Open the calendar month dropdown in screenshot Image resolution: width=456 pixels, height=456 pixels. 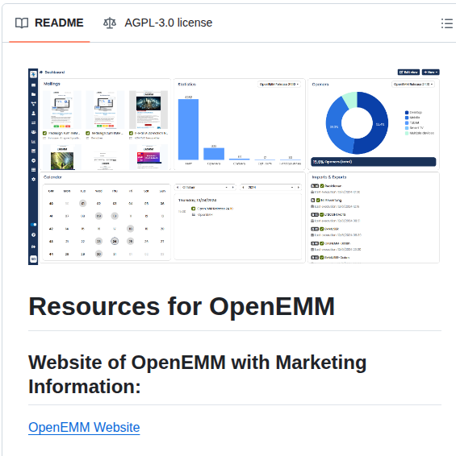(x=205, y=188)
